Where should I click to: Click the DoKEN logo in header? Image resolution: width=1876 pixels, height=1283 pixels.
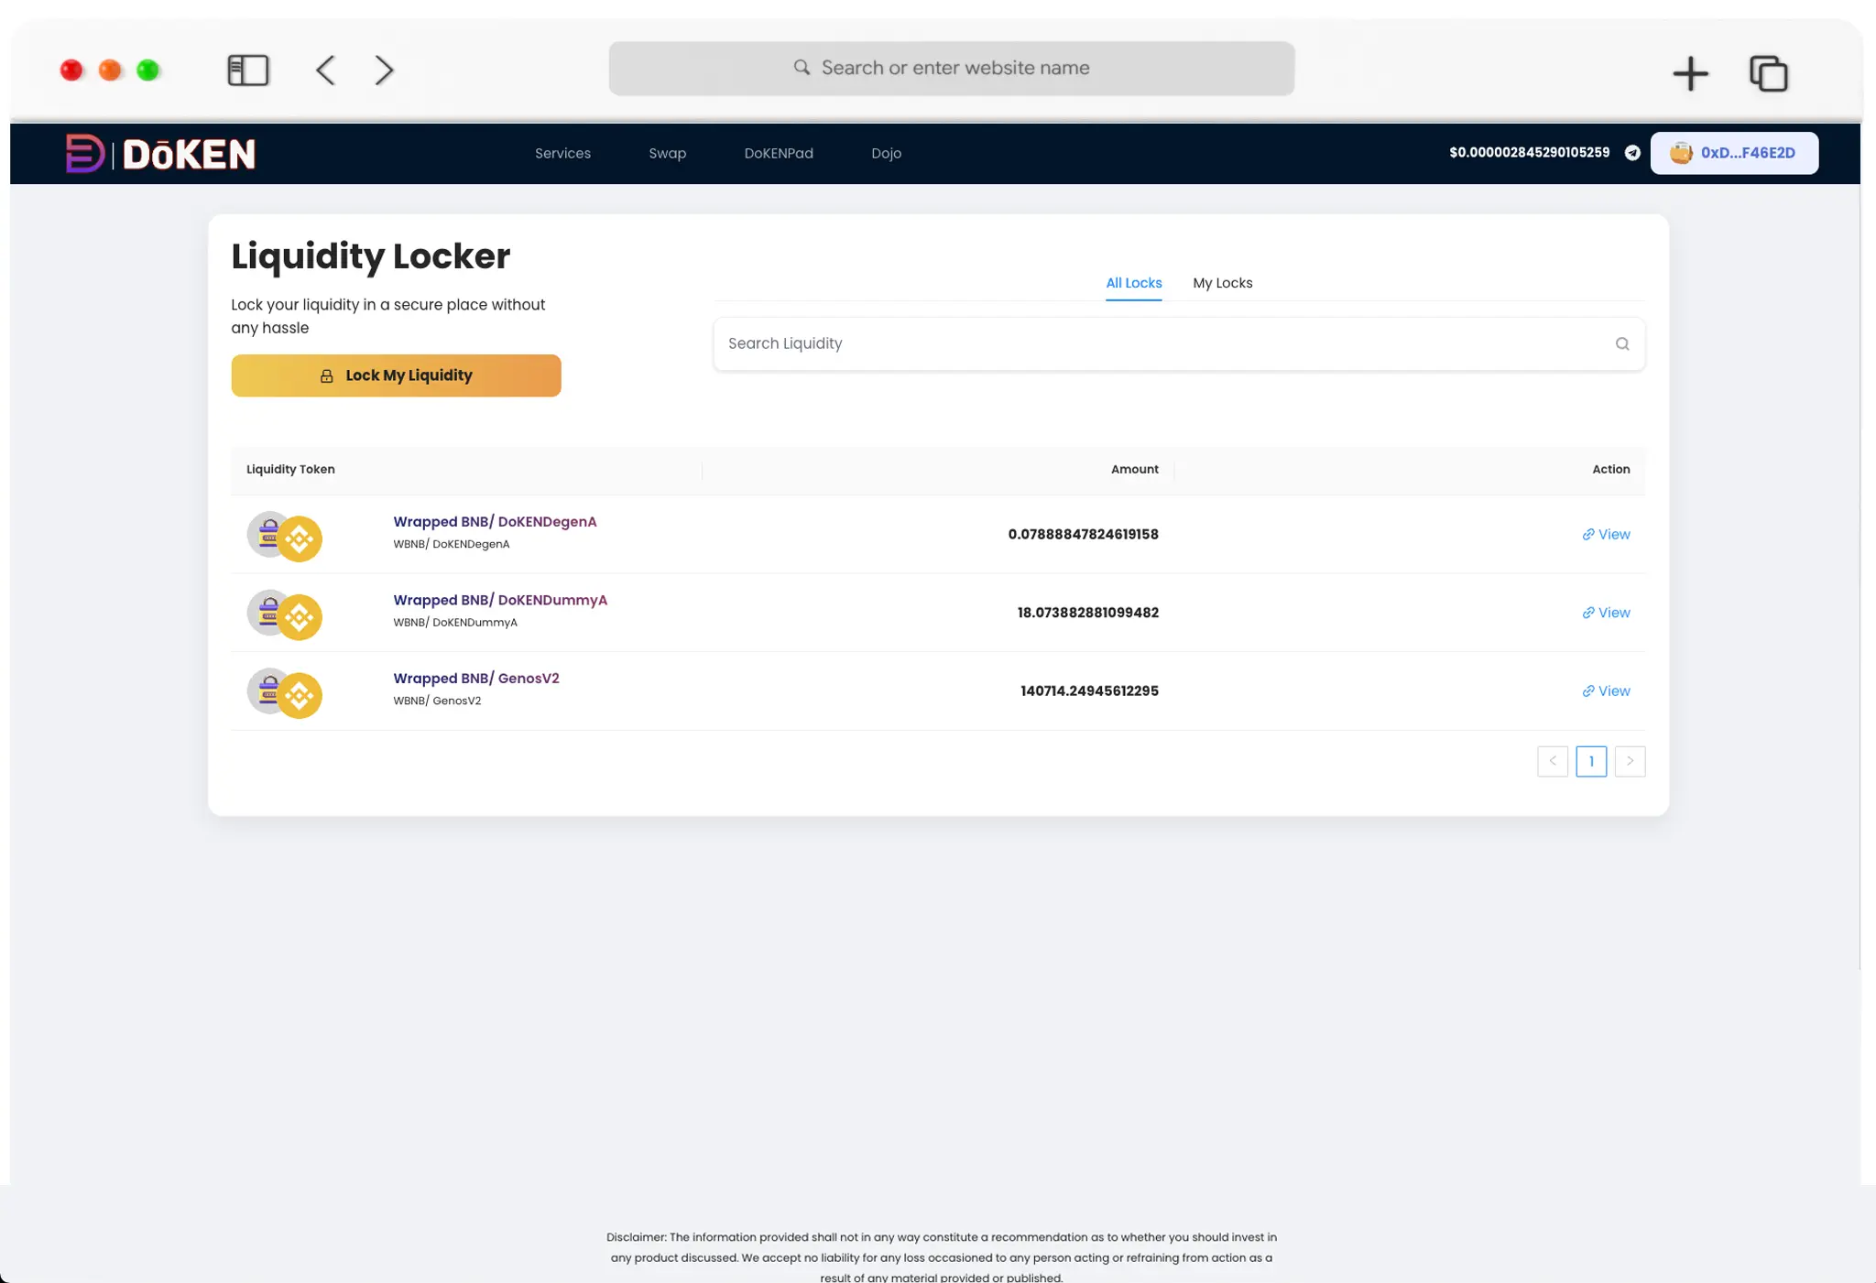161,153
